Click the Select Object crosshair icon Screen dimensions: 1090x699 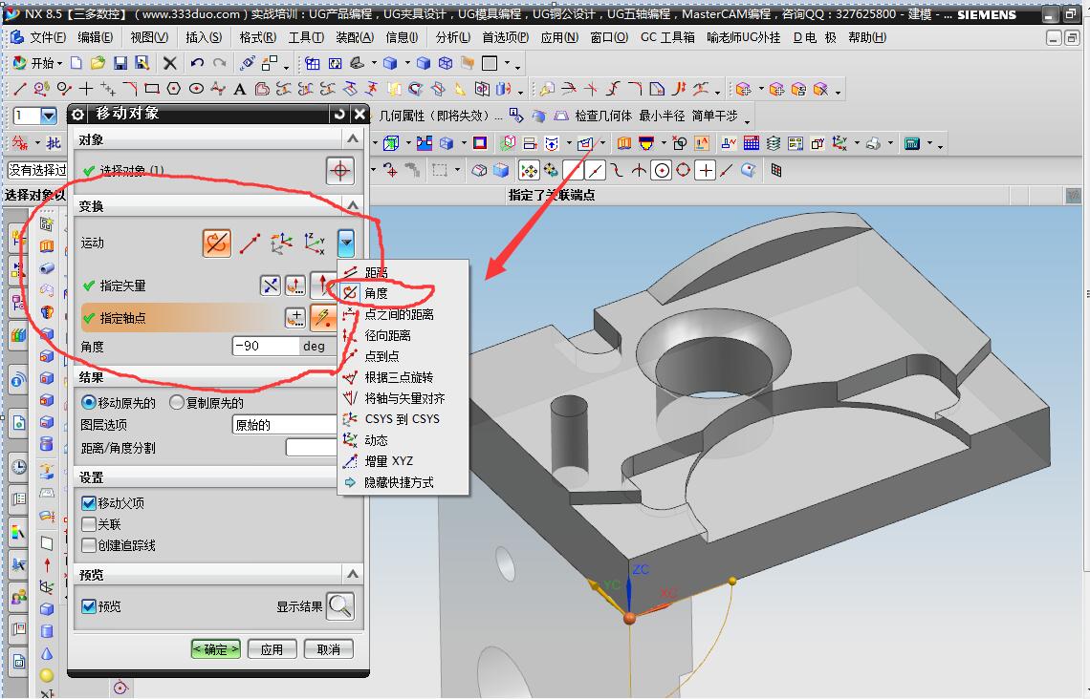[340, 170]
